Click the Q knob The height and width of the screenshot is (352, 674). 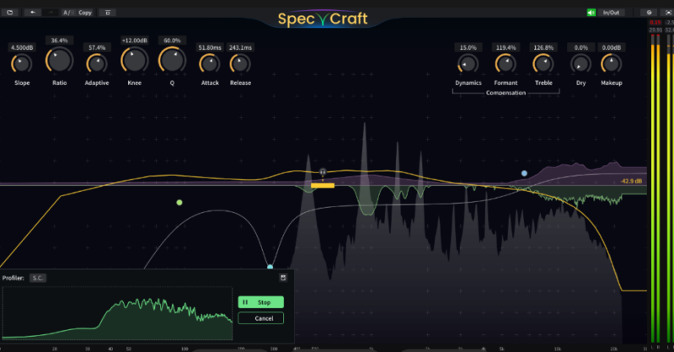click(172, 60)
